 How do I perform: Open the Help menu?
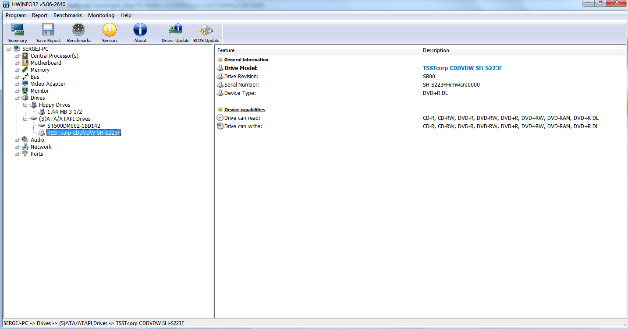click(126, 15)
